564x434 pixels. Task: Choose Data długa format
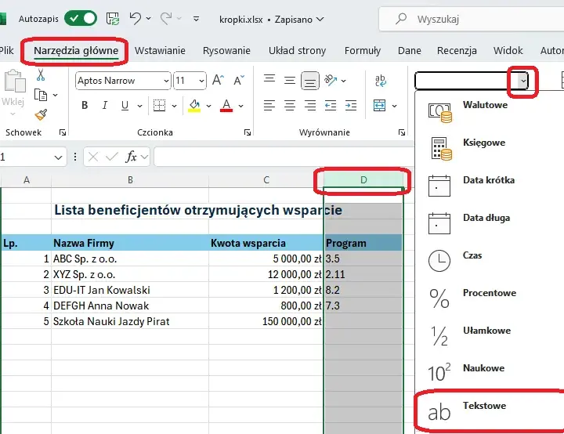tap(490, 222)
